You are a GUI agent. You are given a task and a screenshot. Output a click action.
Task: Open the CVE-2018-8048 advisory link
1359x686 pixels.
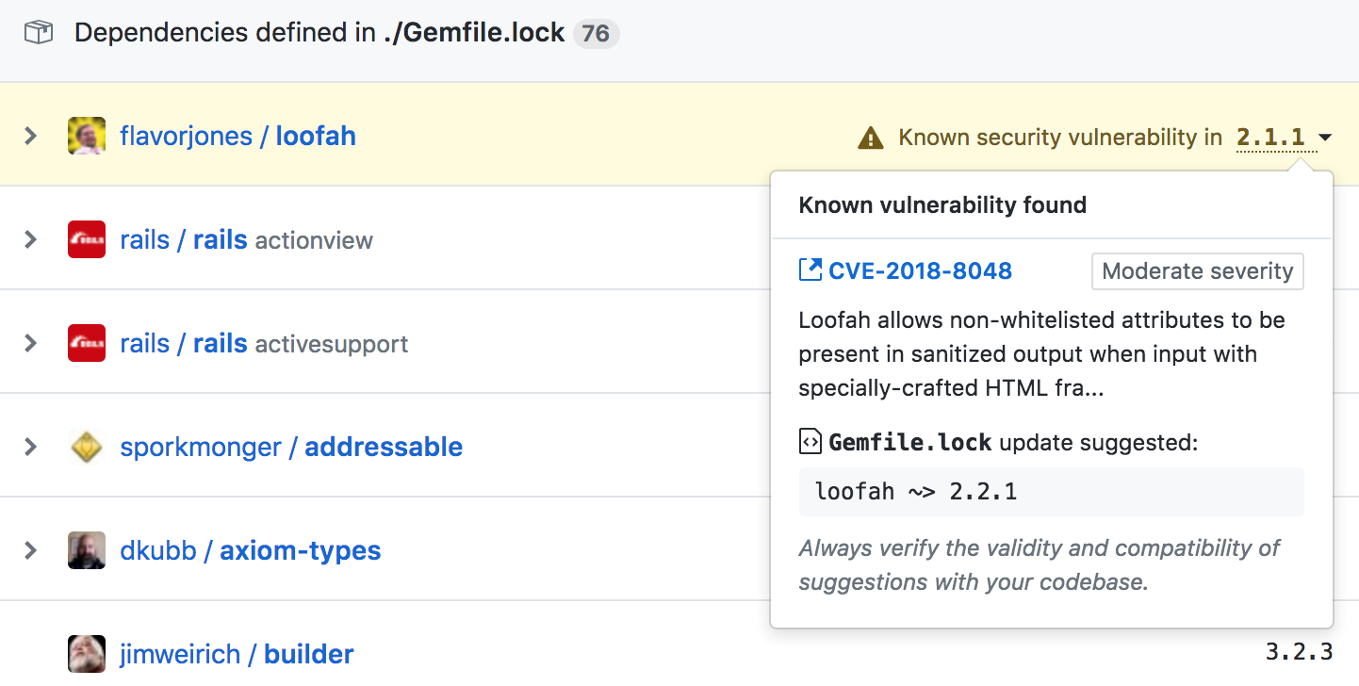[920, 271]
